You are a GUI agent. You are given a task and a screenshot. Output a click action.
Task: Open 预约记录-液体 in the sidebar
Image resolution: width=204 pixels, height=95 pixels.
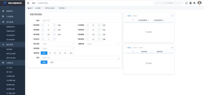click(11, 54)
